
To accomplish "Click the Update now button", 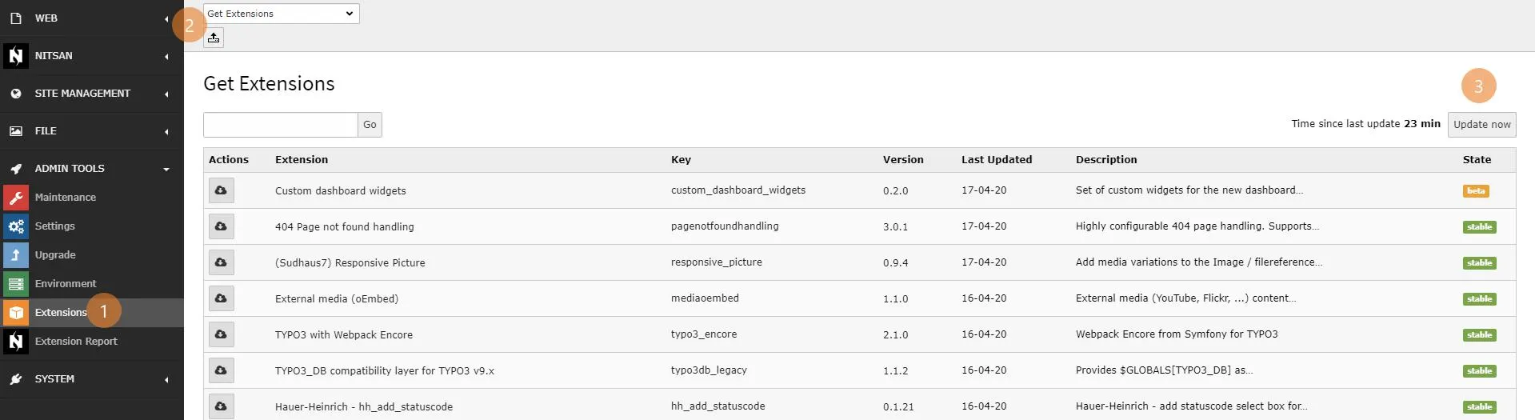I will click(1481, 124).
